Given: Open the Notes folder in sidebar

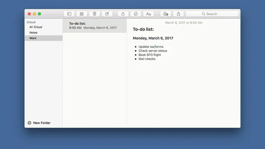Looking at the screenshot, I should (x=33, y=33).
